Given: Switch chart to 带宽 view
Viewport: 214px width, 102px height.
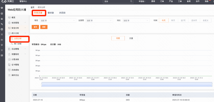Looking at the screenshot, I should (x=118, y=38).
